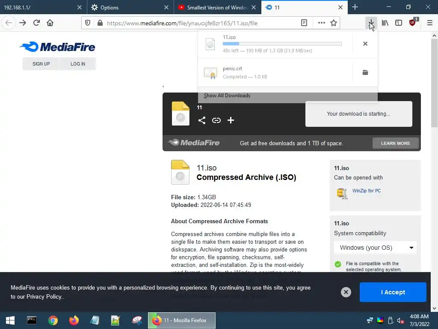The height and width of the screenshot is (329, 438).
Task: Dismiss the cookie banner with X
Action: (346, 292)
